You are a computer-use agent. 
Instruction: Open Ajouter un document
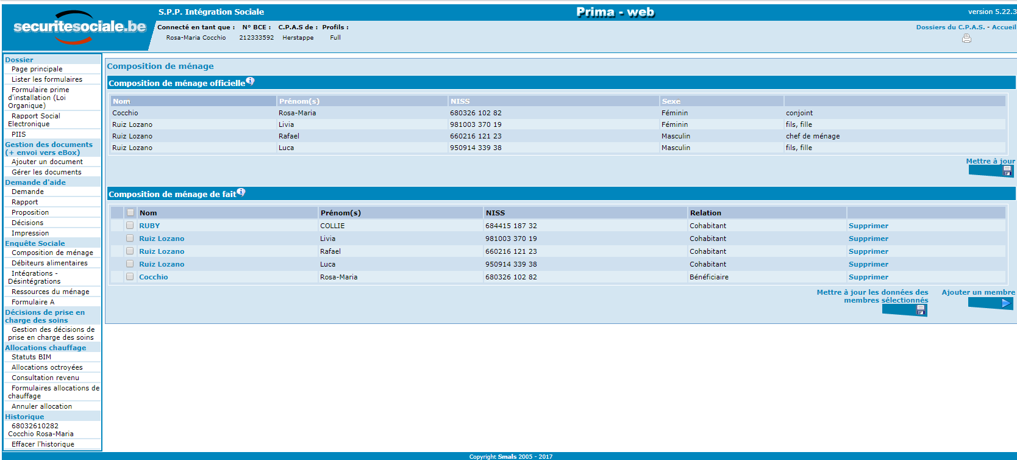click(47, 162)
